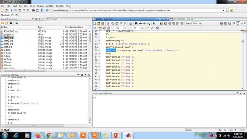Viewport: 247px width, 139px height.
Task: Toggle breakpoint dash on line 31
Action: pos(100,37)
